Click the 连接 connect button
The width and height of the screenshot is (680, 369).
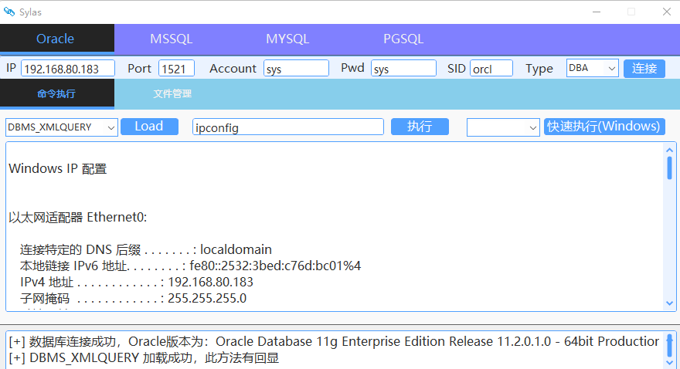pos(644,69)
